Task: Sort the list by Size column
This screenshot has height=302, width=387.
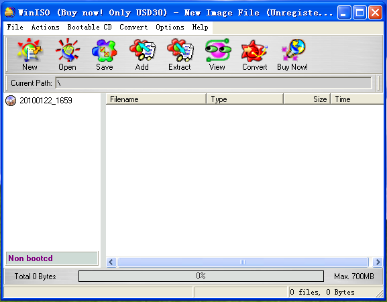Action: click(x=307, y=99)
